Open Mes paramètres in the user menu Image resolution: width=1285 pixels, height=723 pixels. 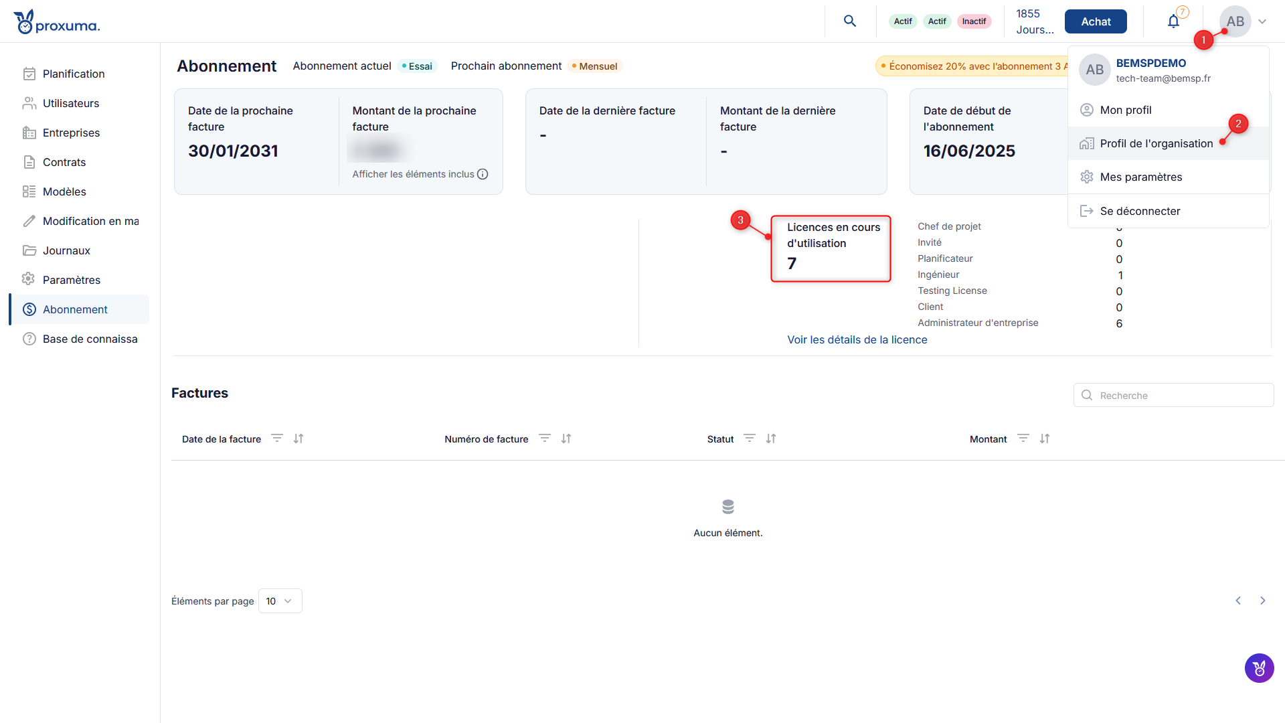click(1140, 177)
